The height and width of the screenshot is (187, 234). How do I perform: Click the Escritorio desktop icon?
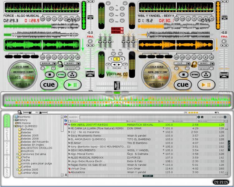point(17,117)
